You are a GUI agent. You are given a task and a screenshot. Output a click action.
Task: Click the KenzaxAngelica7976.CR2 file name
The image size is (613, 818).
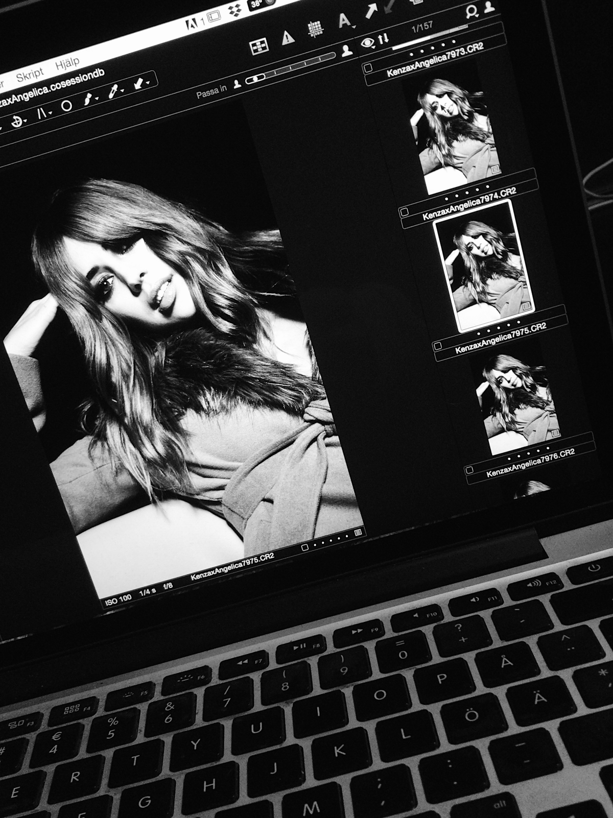coord(531,463)
